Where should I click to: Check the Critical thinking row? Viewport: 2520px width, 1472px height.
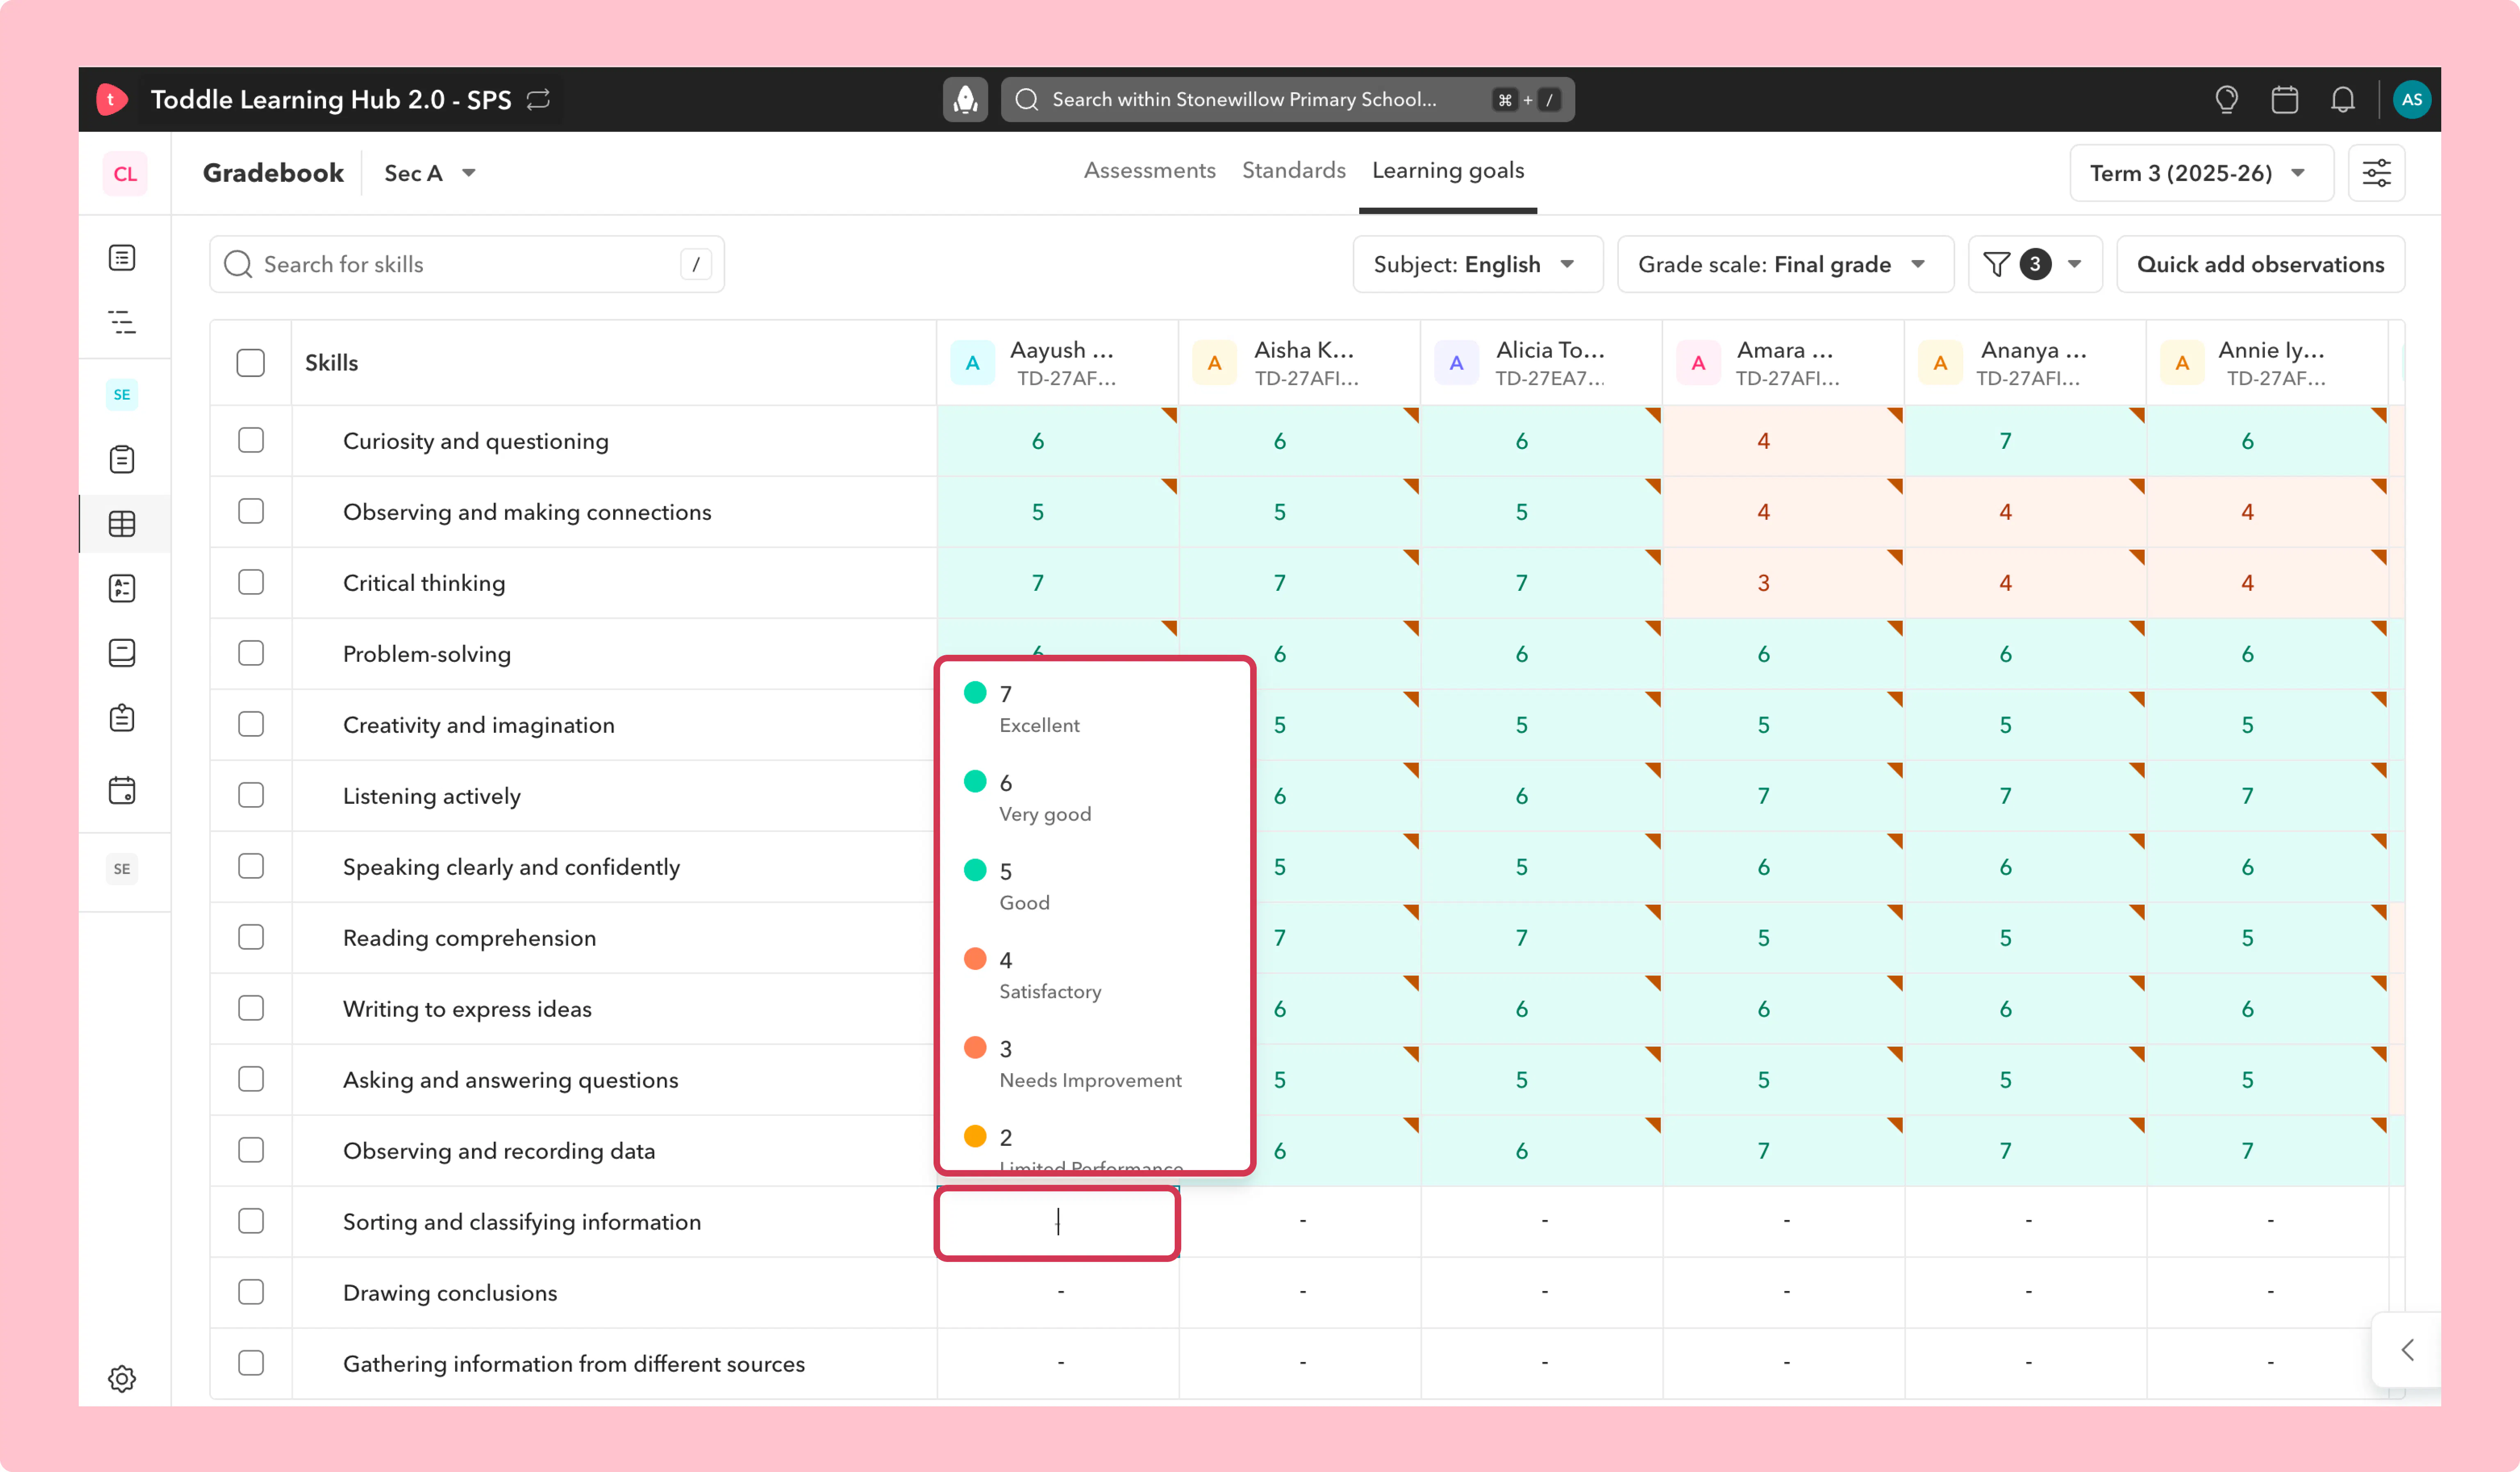point(251,582)
